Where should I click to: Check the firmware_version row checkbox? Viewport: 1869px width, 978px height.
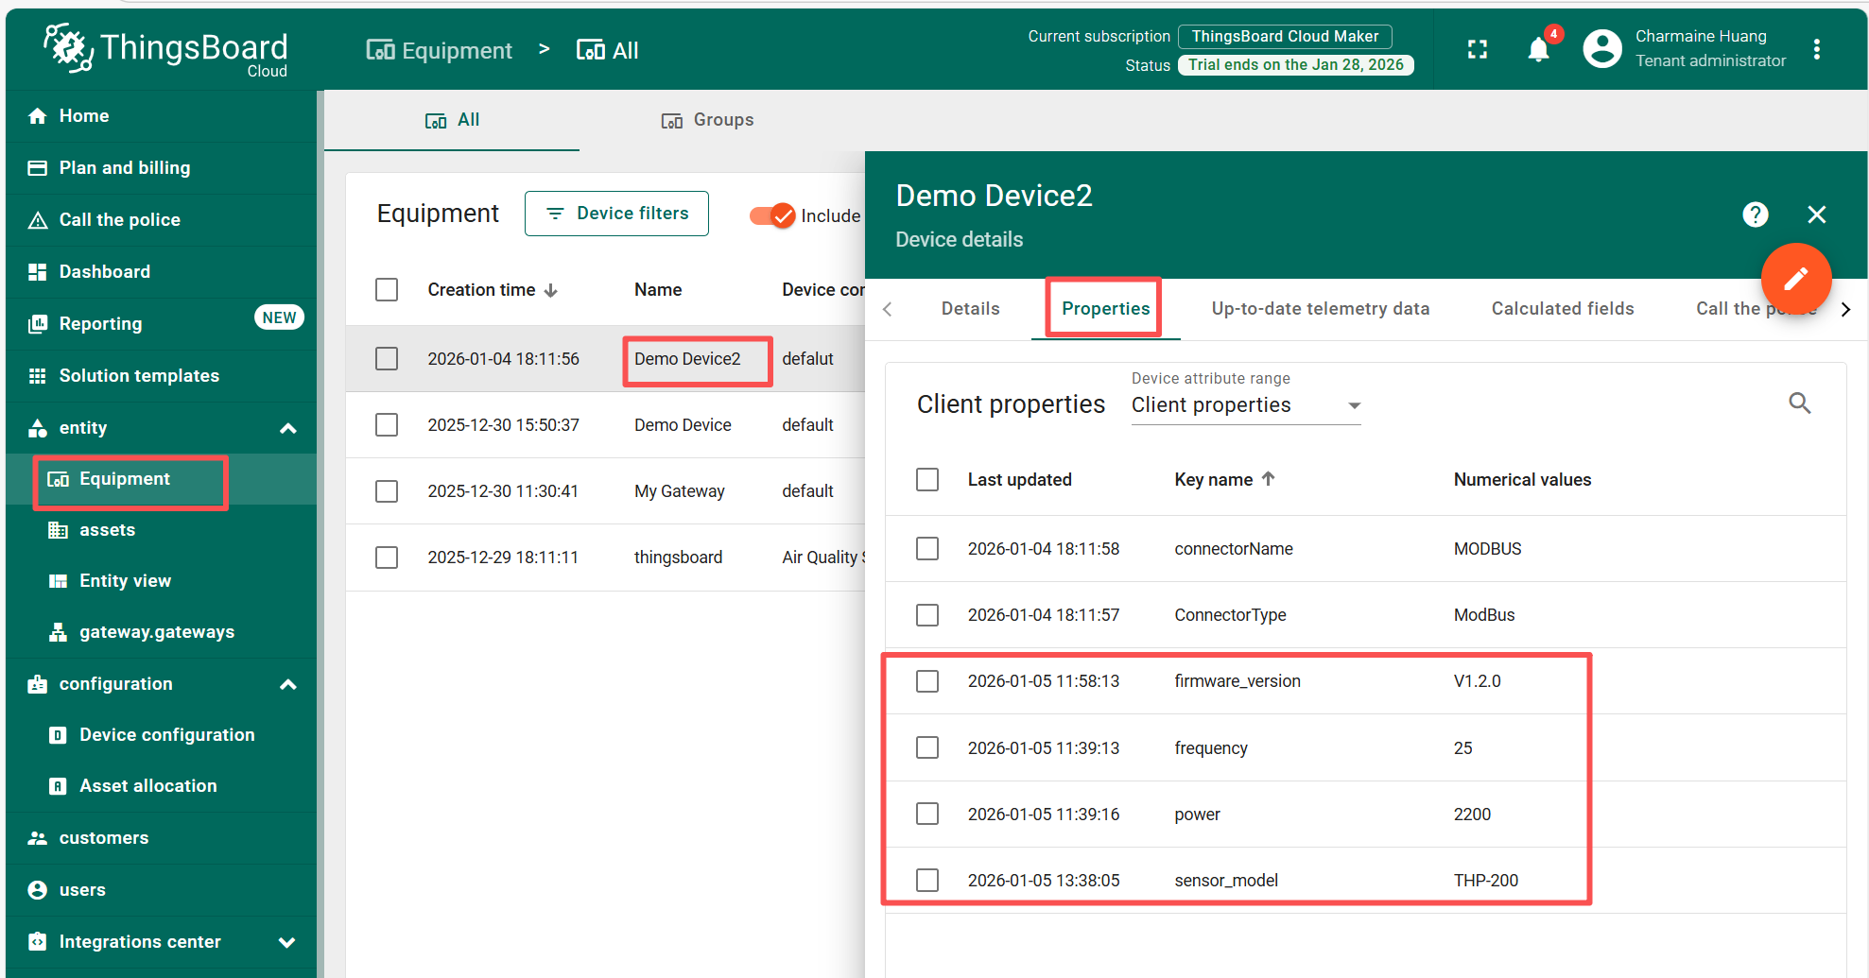coord(927,681)
